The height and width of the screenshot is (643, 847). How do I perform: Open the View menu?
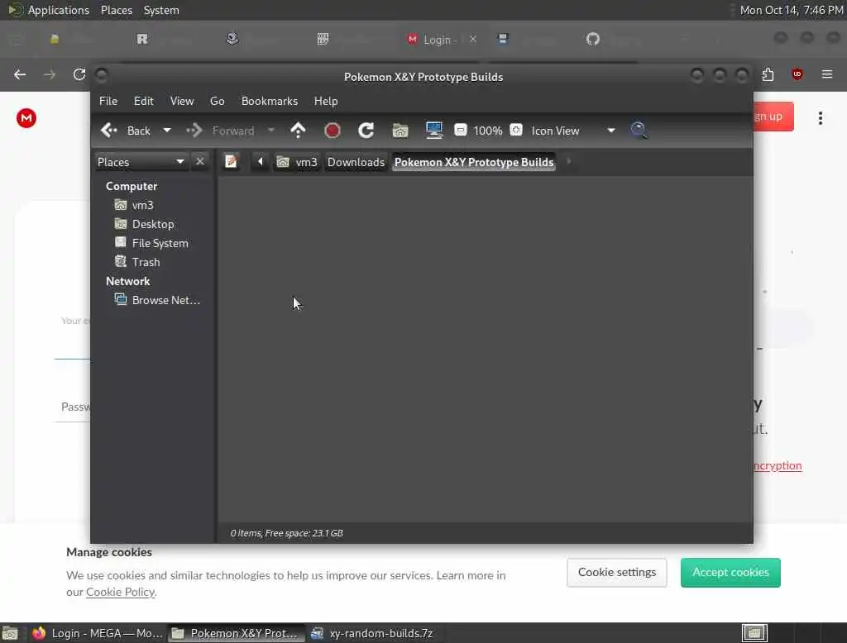182,101
